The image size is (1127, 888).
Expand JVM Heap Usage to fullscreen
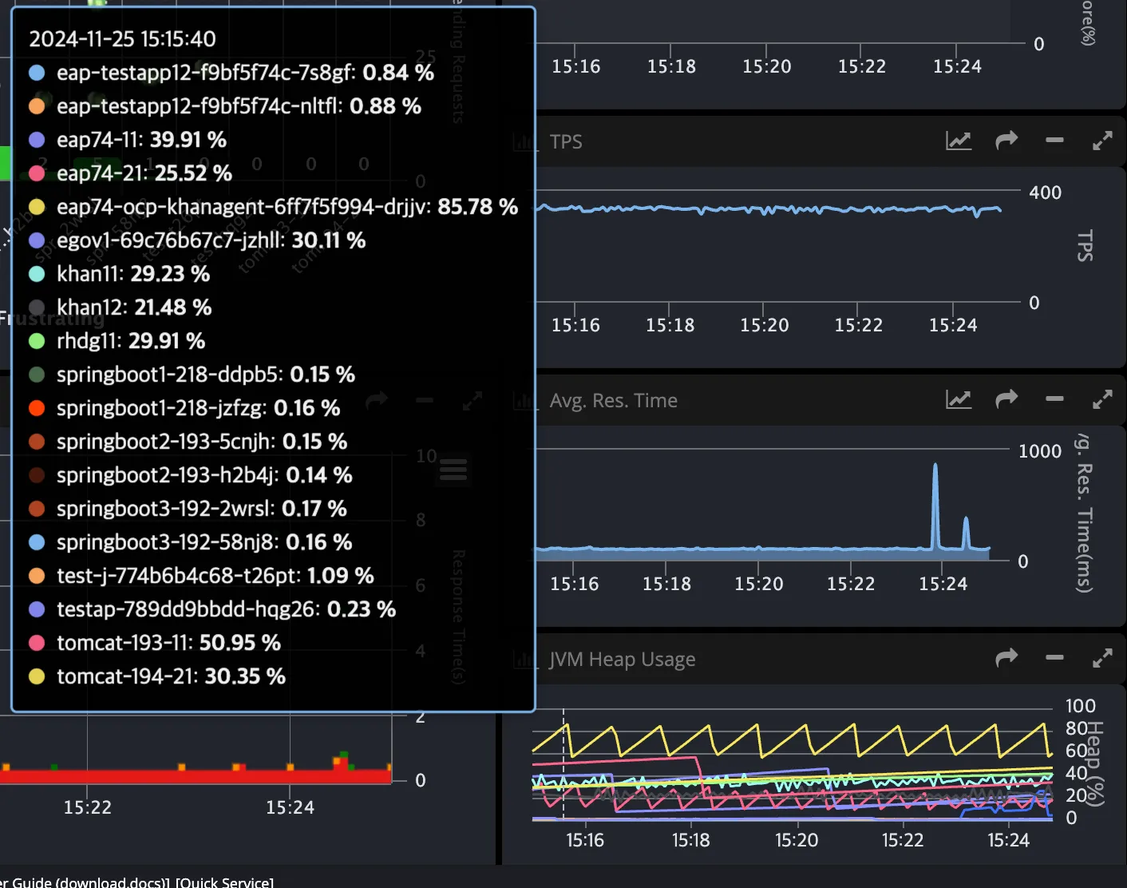pyautogui.click(x=1102, y=659)
